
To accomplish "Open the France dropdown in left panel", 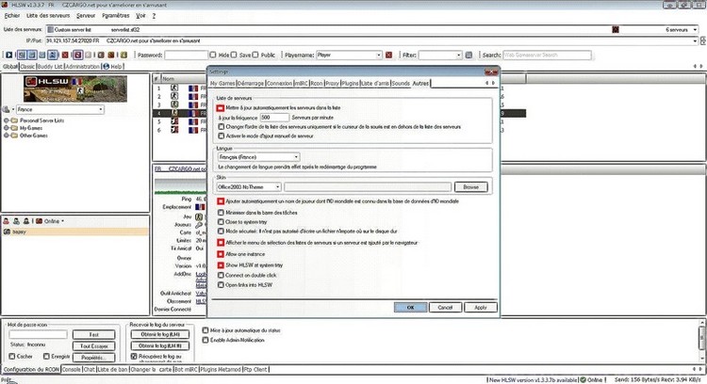I will 60,109.
